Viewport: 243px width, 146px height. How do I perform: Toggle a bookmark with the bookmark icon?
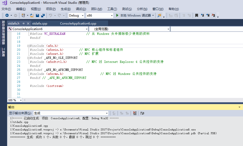pos(197,15)
